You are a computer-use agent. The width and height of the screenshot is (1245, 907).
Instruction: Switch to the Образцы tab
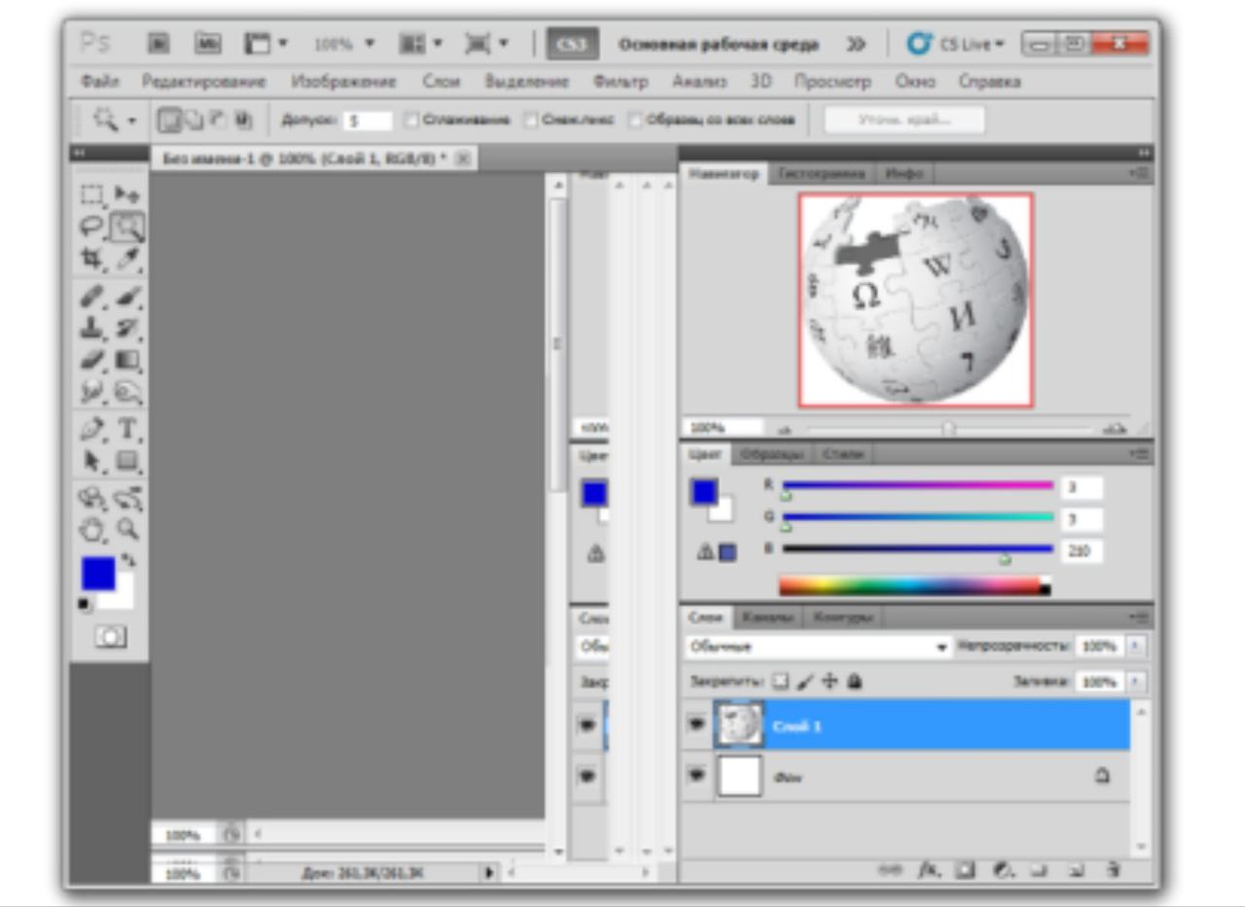coord(772,454)
